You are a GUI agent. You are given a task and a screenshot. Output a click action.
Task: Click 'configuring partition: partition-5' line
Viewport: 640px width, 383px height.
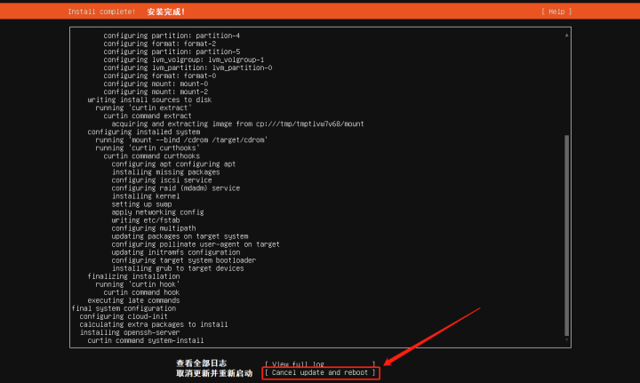click(x=172, y=52)
